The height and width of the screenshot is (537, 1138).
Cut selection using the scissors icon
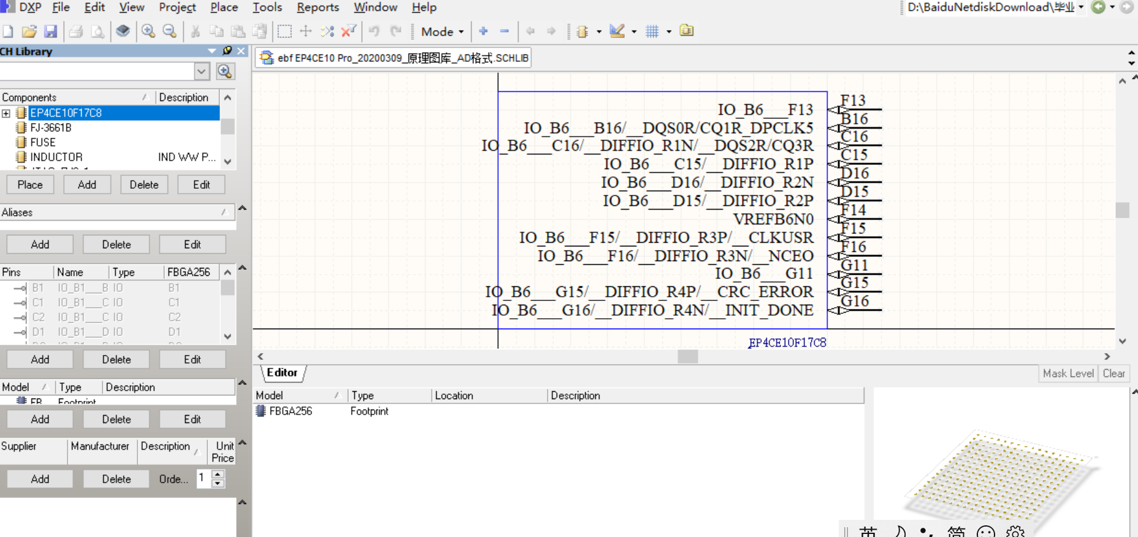(x=196, y=31)
